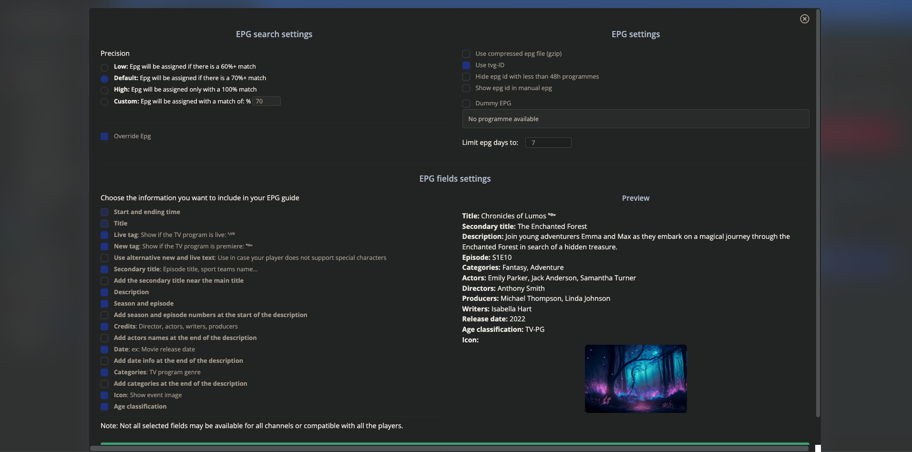This screenshot has width=912, height=452.
Task: Select High precision 100% match option
Action: click(x=104, y=90)
